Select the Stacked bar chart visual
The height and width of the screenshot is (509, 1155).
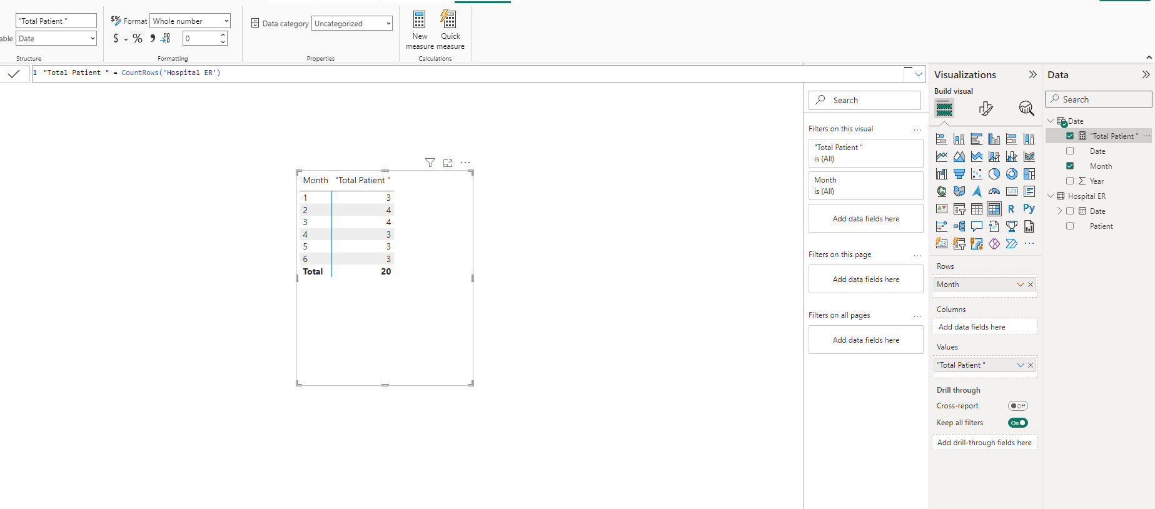point(941,139)
